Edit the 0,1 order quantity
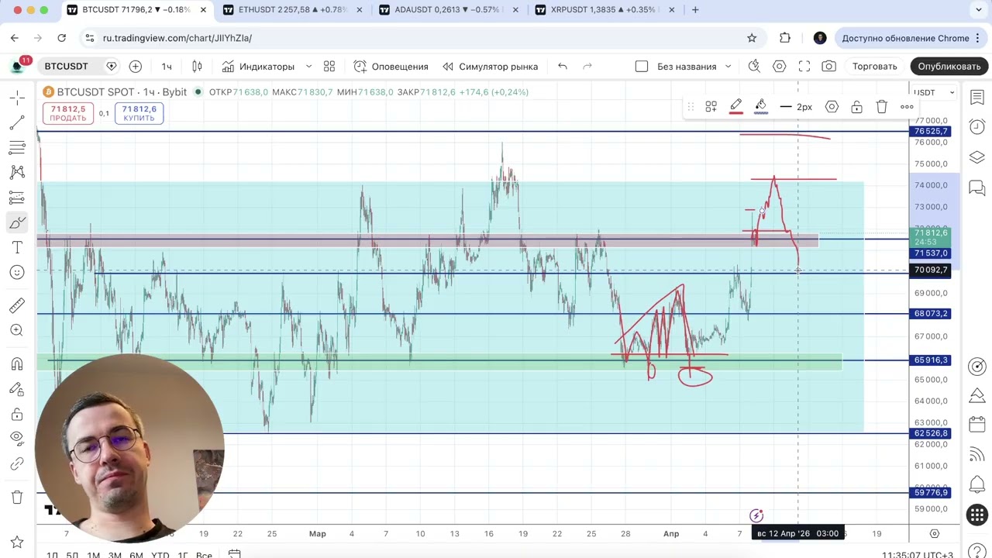This screenshot has width=992, height=558. (x=104, y=113)
